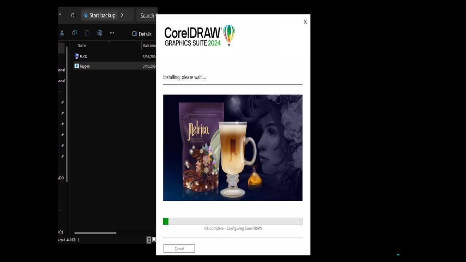Click 'Installing, please wait ...' text
This screenshot has height=262, width=466.
pyautogui.click(x=184, y=77)
